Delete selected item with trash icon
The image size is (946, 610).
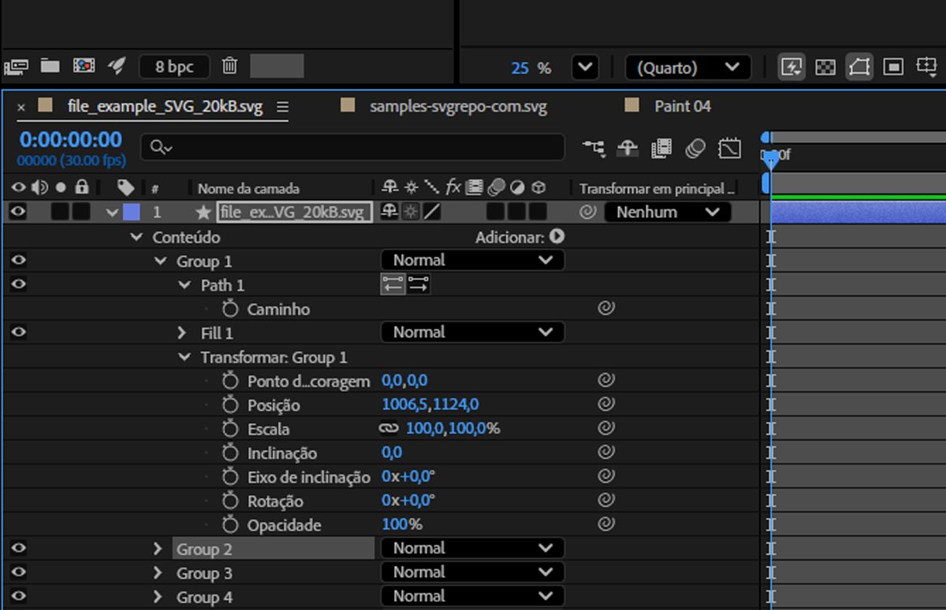(229, 66)
